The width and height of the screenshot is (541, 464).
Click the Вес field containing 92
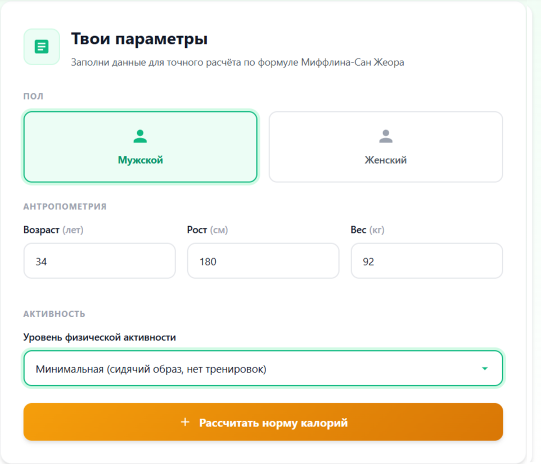point(426,260)
